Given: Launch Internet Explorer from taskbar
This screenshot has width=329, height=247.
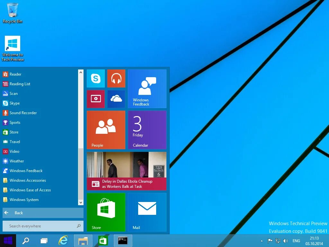Looking at the screenshot, I should pos(63,241).
